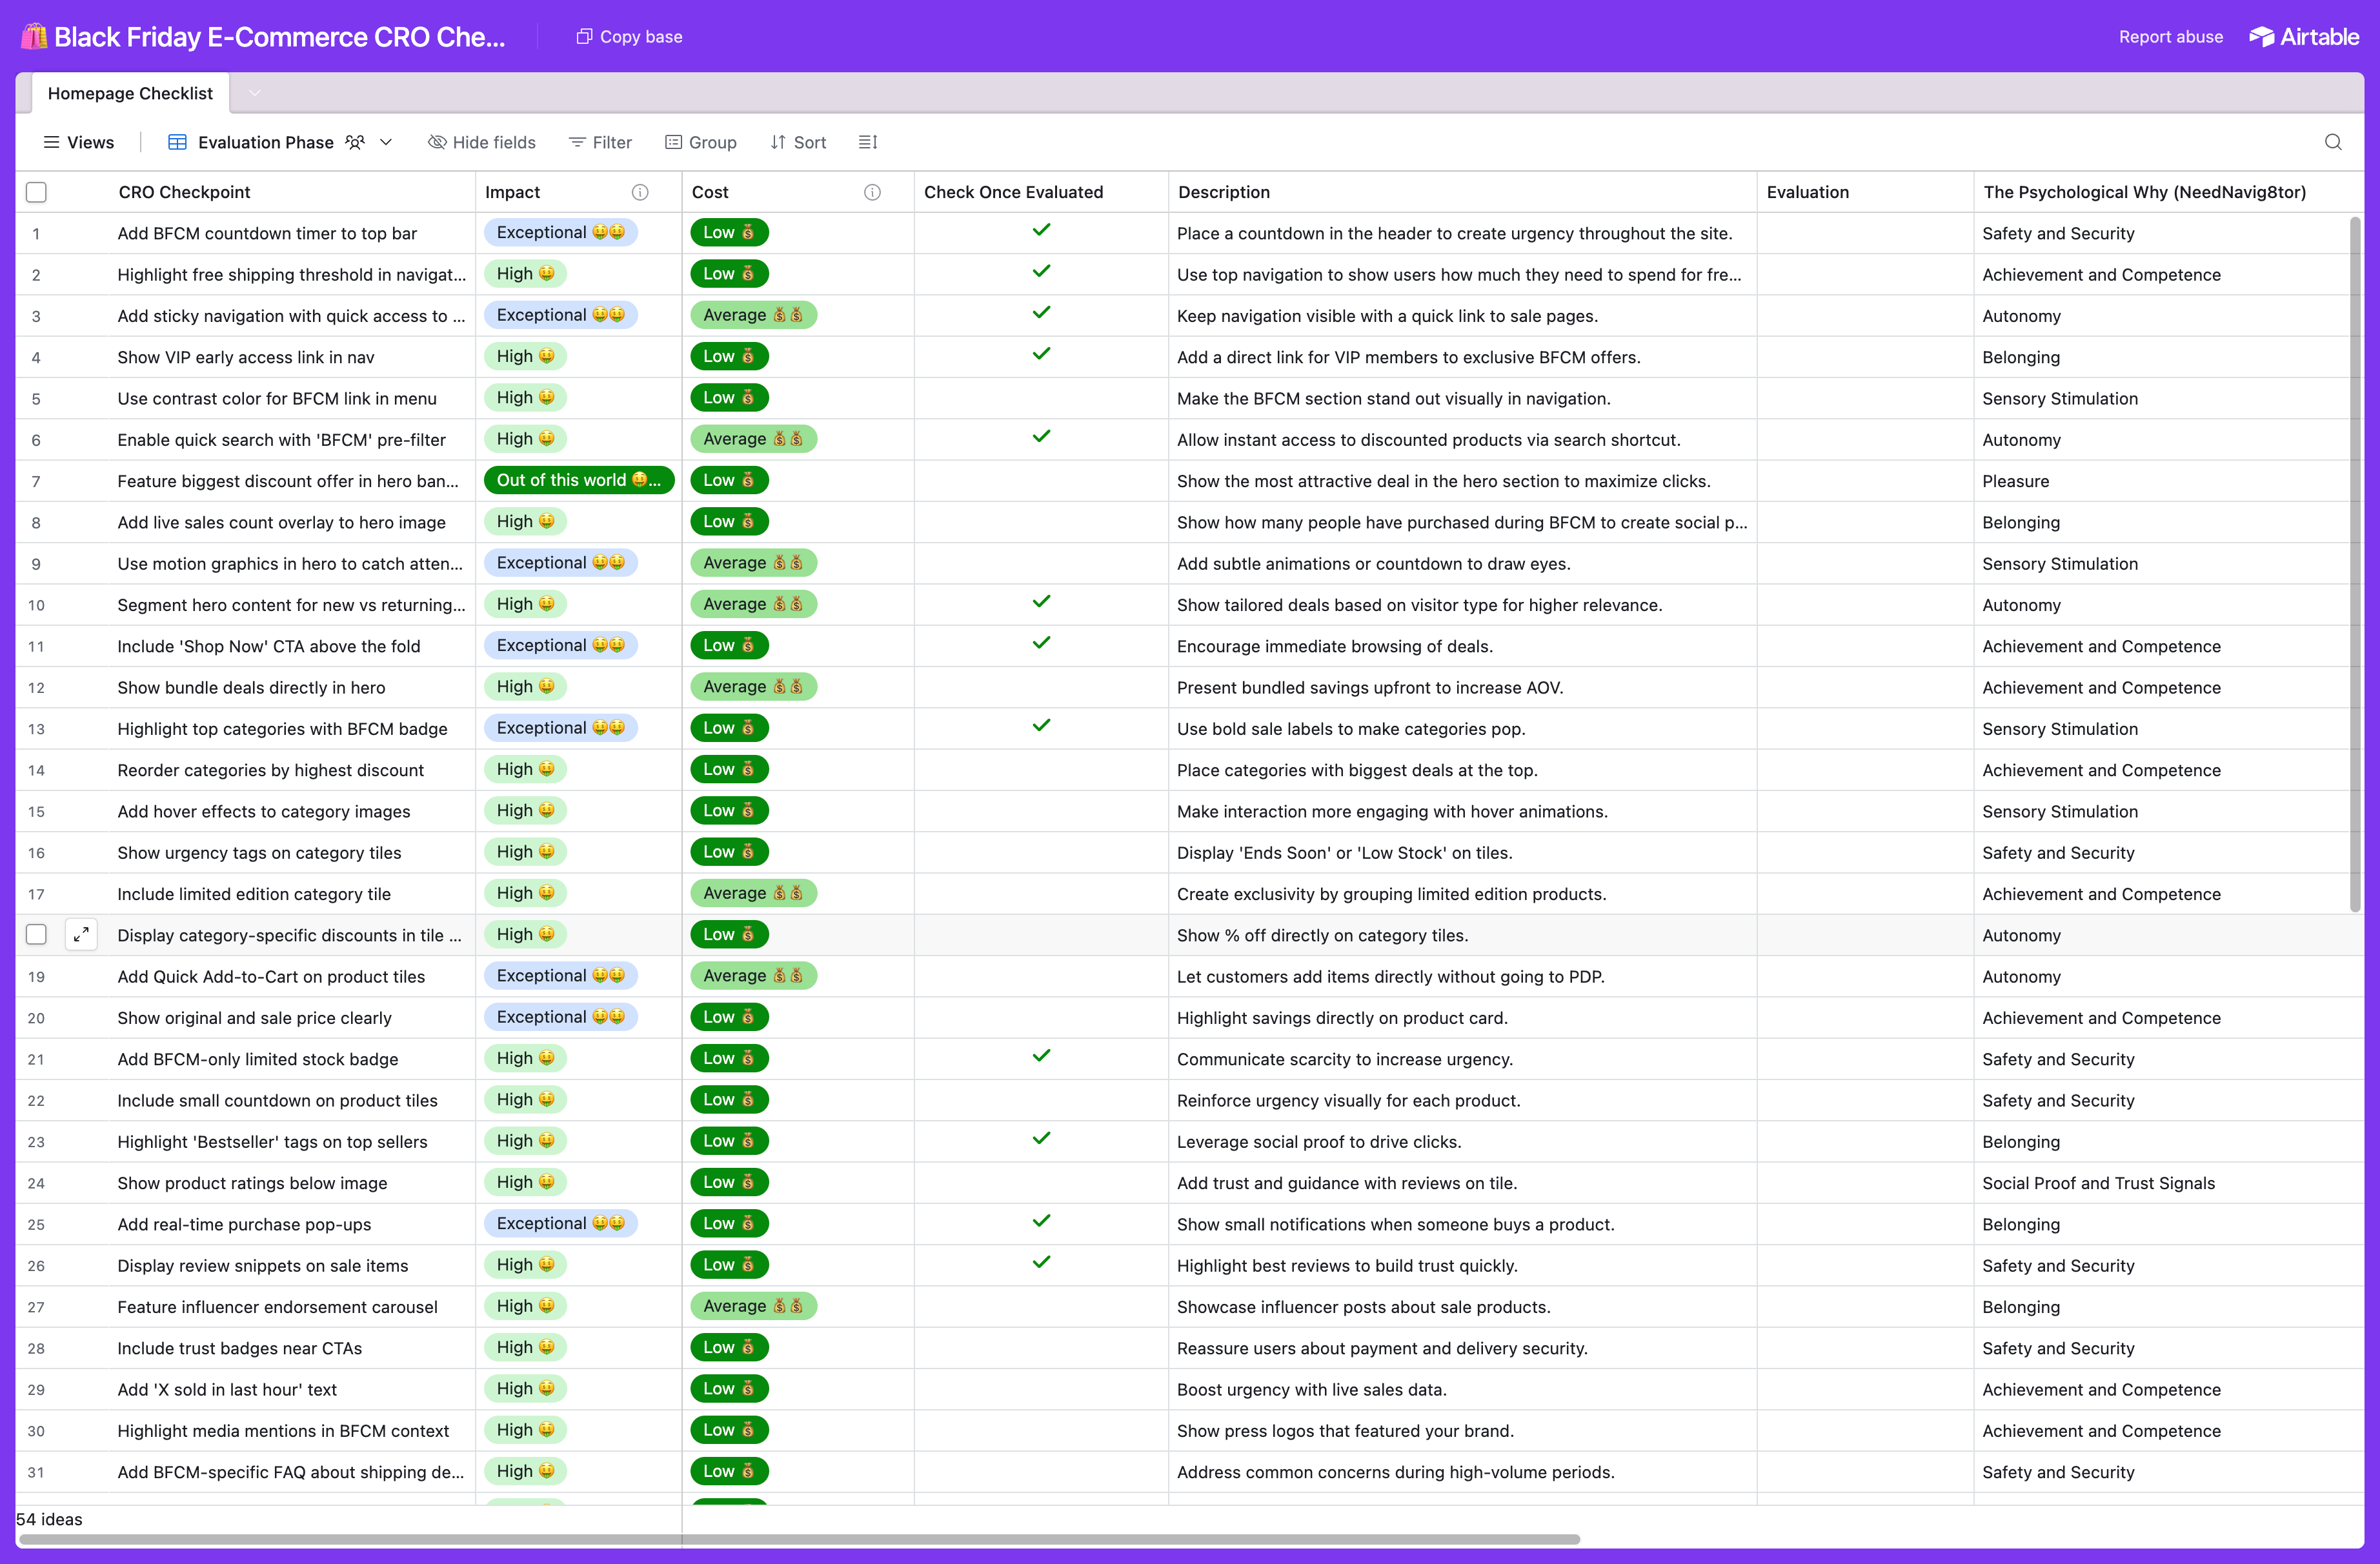2380x1564 pixels.
Task: Click the collaborative view people icon
Action: [355, 142]
